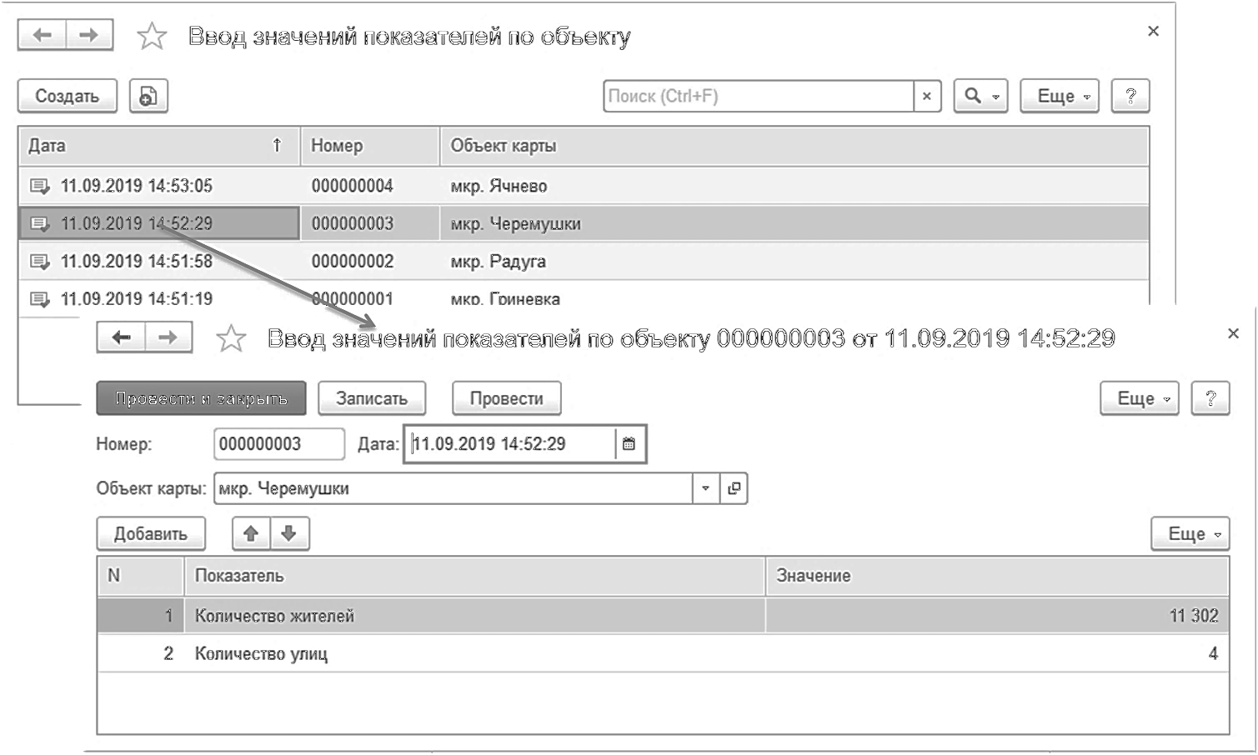
Task: Click document icon of the 14:53:05 row
Action: coord(40,186)
